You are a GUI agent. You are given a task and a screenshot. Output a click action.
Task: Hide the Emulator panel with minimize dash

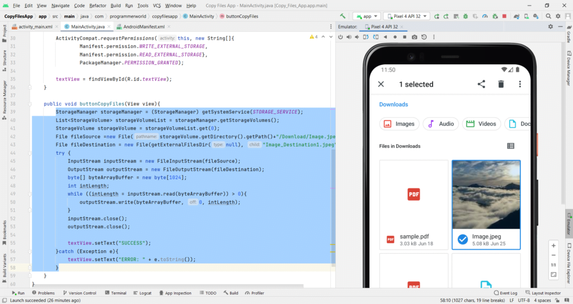pos(560,27)
